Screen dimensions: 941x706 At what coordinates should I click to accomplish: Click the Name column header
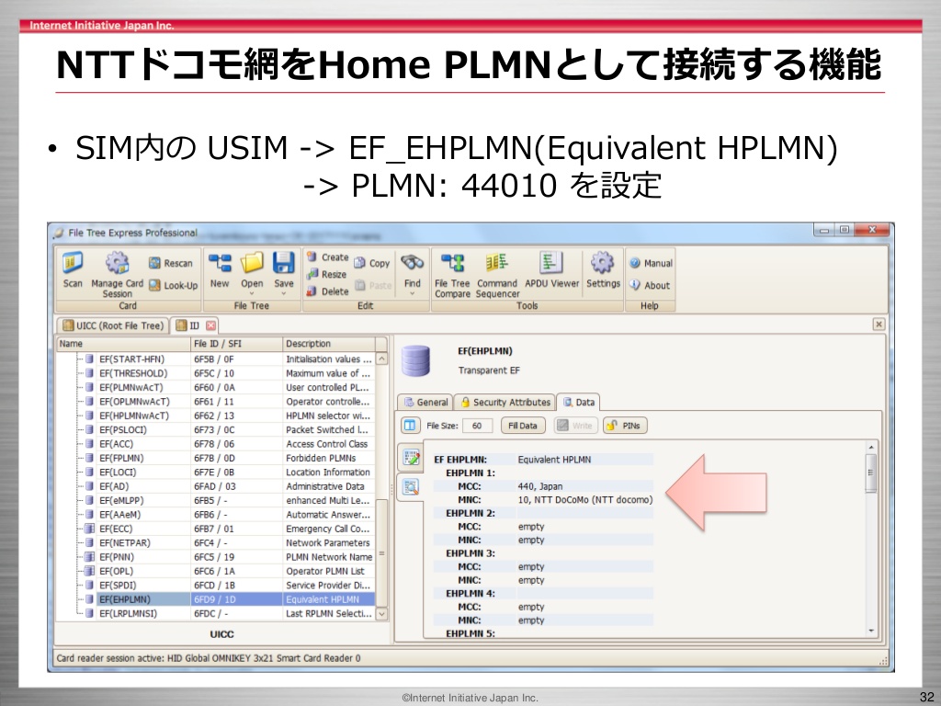(x=124, y=344)
